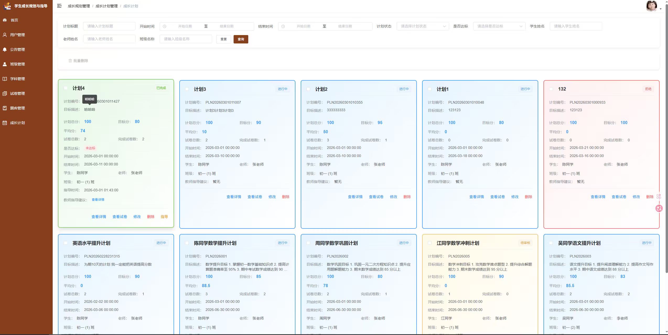Image resolution: width=668 pixels, height=335 pixels.
Task: Click the 成长规划管理 breadcrumb
Action: [x=79, y=6]
